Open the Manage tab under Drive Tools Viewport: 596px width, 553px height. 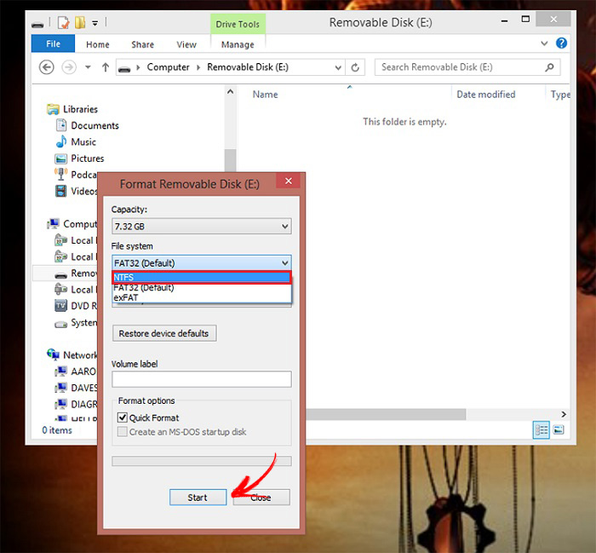point(238,44)
